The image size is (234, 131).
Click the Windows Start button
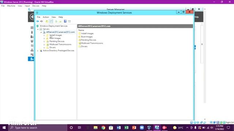[4, 128]
